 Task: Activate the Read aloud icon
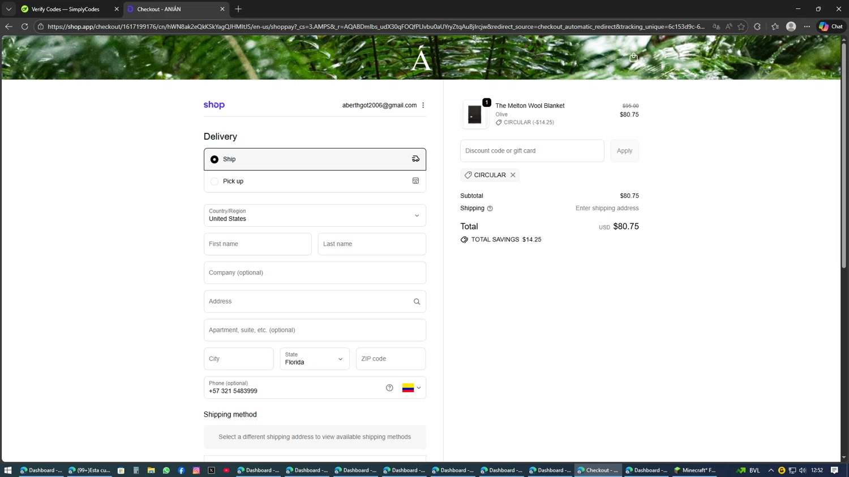[729, 27]
